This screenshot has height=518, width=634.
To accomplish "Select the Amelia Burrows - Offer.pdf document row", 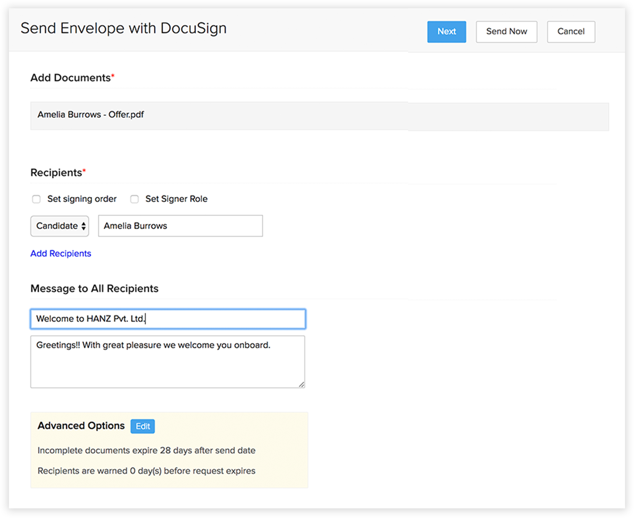I will coord(319,116).
